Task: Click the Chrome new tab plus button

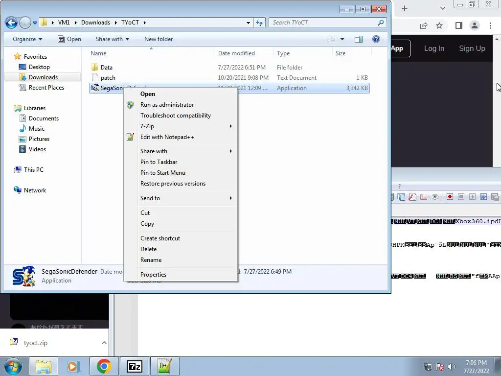Action: pyautogui.click(x=405, y=9)
